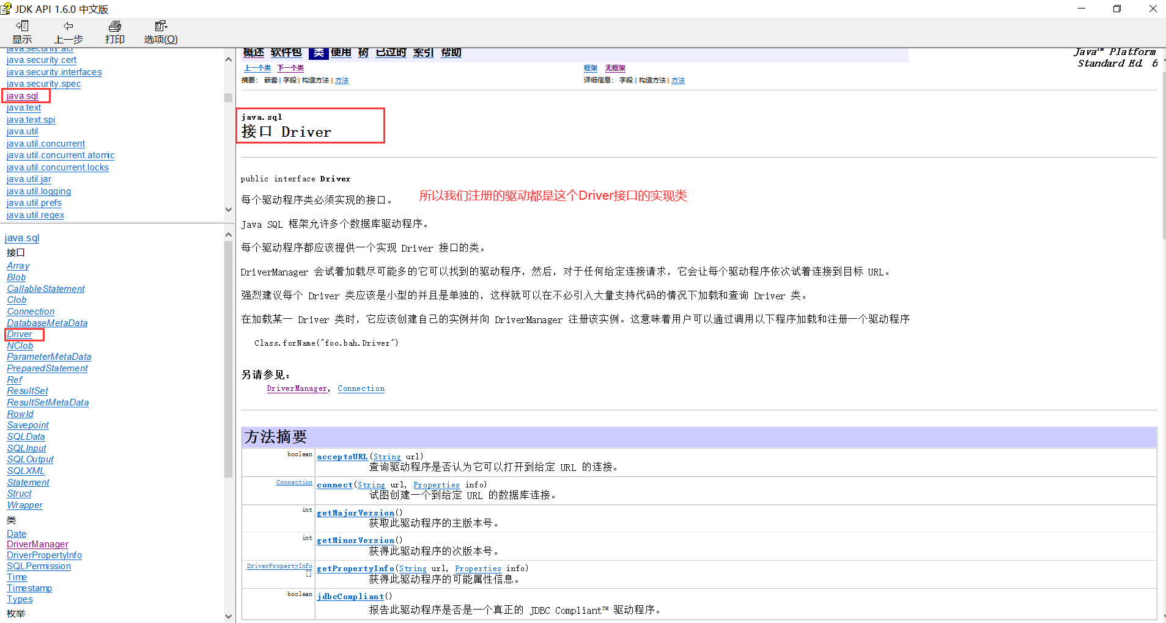The height and width of the screenshot is (623, 1166).
Task: Switch to the 概述 (Overview) navigation tab
Action: 254,53
